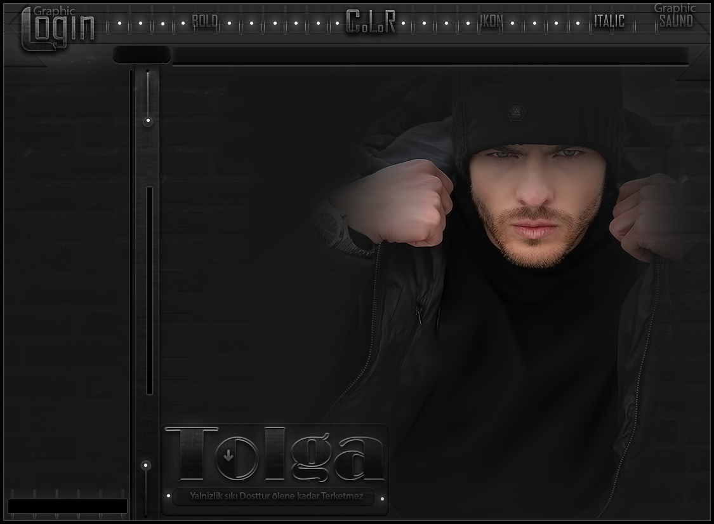The image size is (714, 524).
Task: Open the IKON emoticon menu
Action: (491, 21)
